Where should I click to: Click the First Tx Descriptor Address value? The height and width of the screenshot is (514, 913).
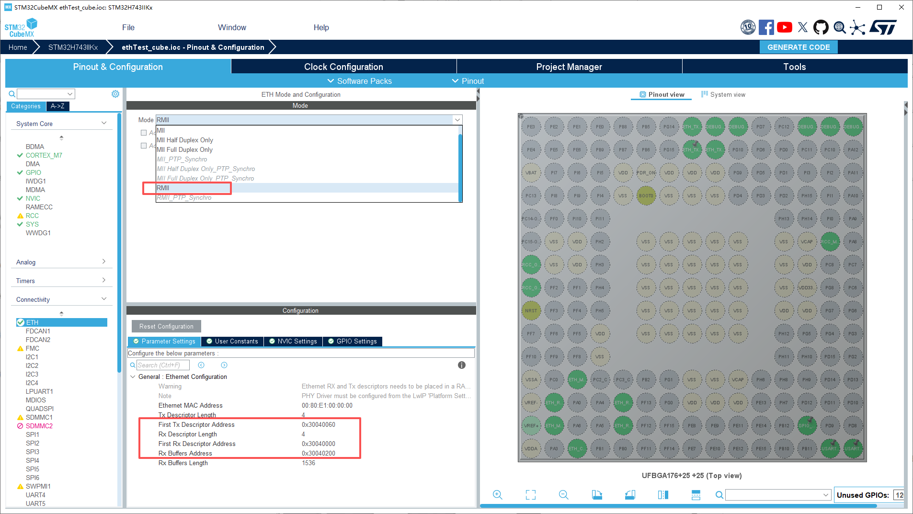[x=318, y=424]
